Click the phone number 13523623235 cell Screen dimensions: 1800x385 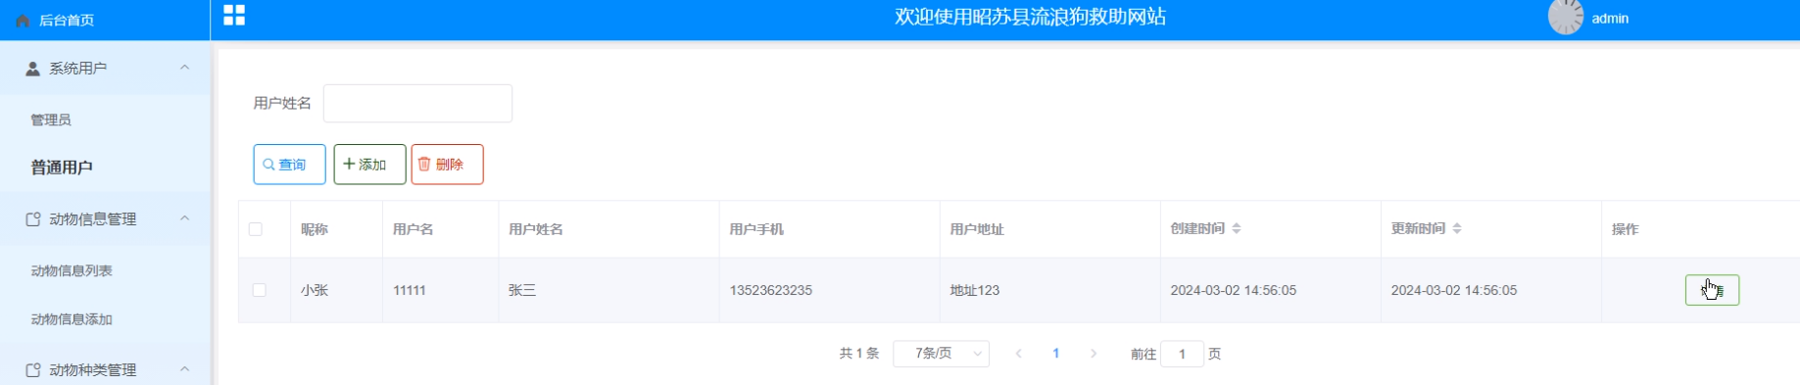tap(771, 290)
